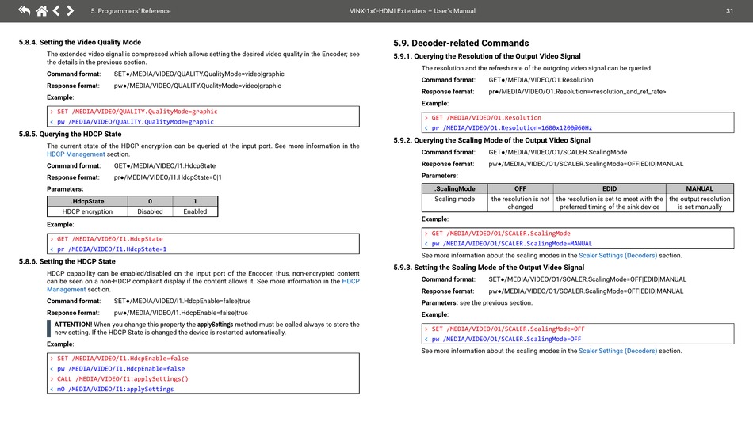The image size is (753, 422).
Task: Click heading '5.9. Decoder-related Commands'
Action: (461, 44)
